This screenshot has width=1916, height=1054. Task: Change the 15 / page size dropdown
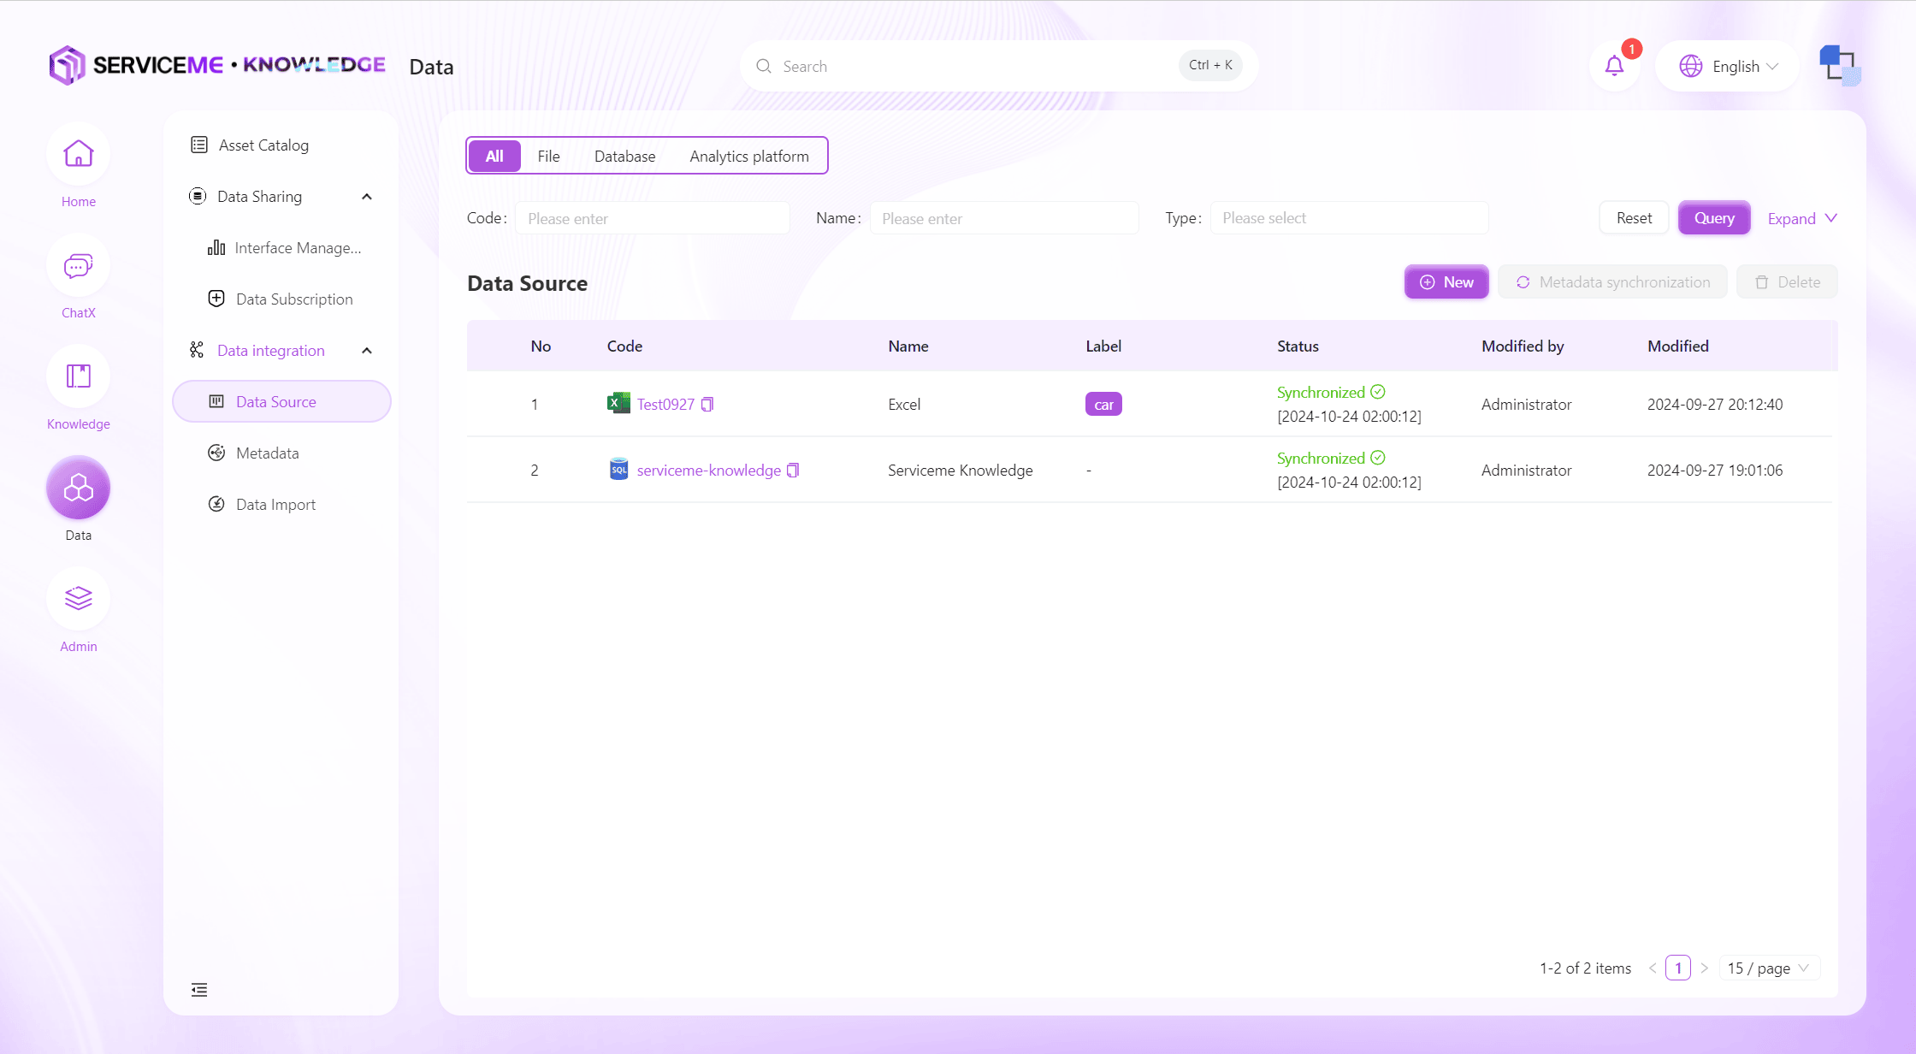pos(1768,968)
